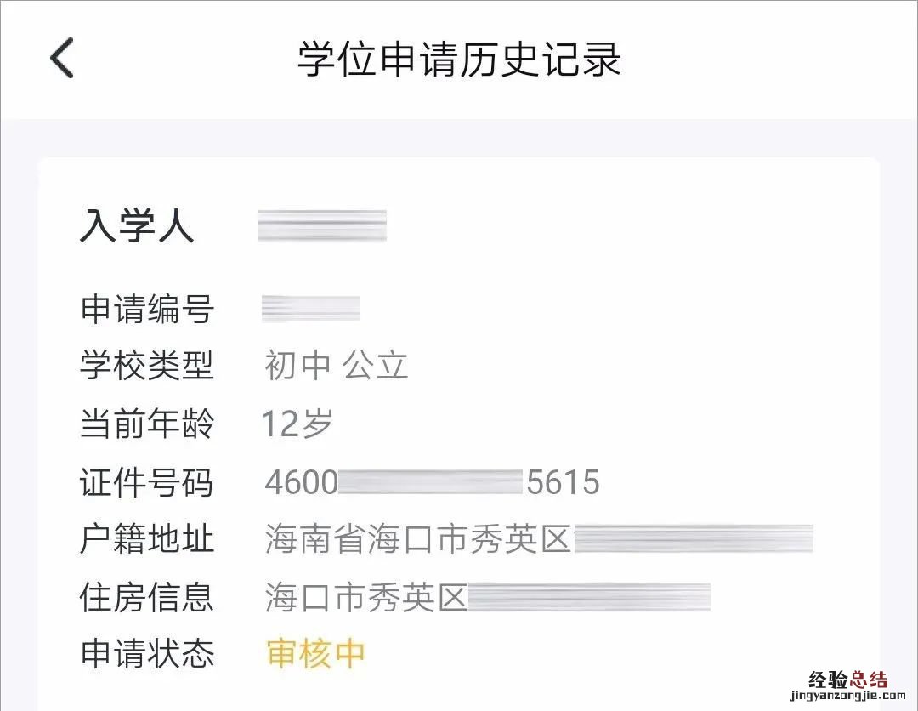Click the 经验总结 watermark logo

click(x=847, y=680)
